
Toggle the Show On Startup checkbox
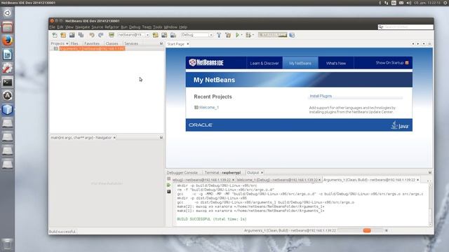[x=407, y=62]
